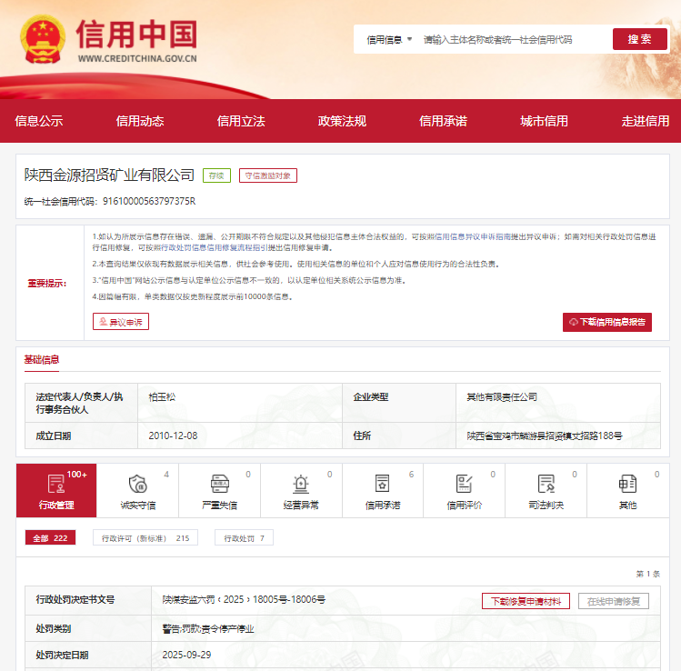Select the 政策法规 navigation item
This screenshot has width=681, height=671.
[x=342, y=121]
